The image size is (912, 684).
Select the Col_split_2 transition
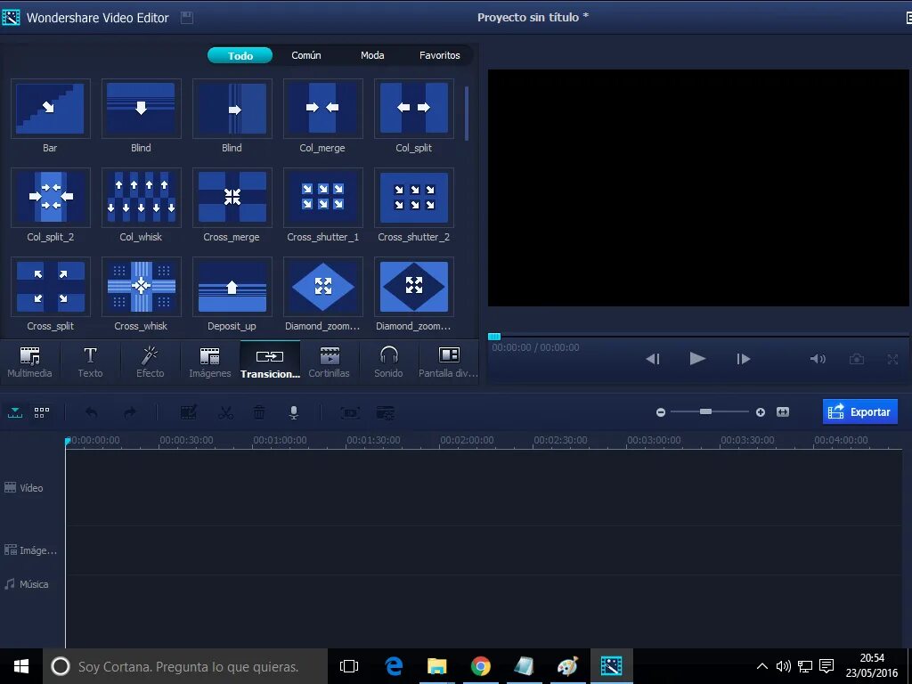(50, 198)
